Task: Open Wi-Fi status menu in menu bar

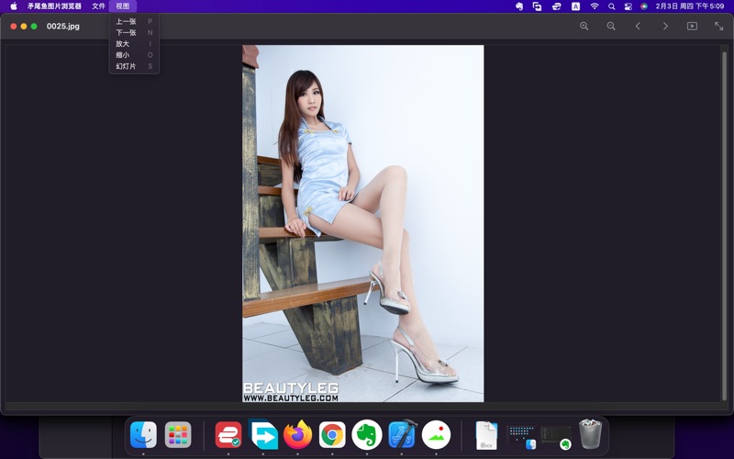Action: 594,6
